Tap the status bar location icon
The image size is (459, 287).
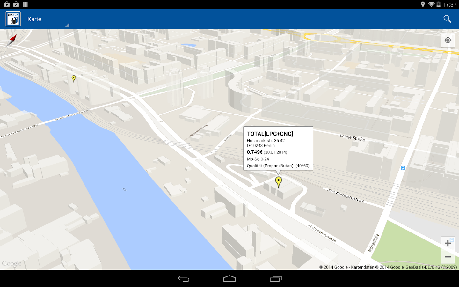[x=423, y=4]
